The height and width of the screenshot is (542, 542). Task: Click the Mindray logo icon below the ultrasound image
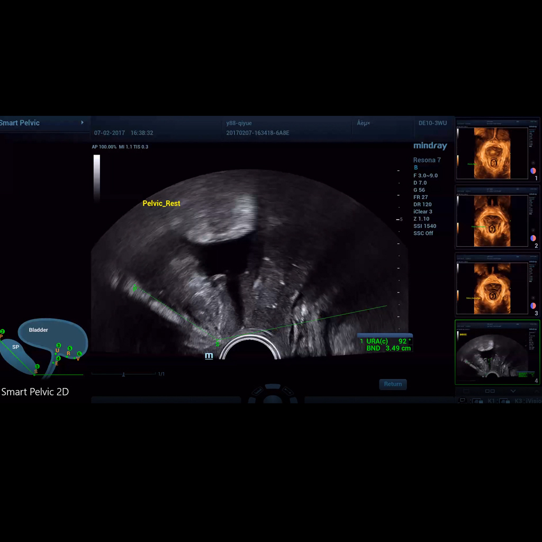click(209, 356)
